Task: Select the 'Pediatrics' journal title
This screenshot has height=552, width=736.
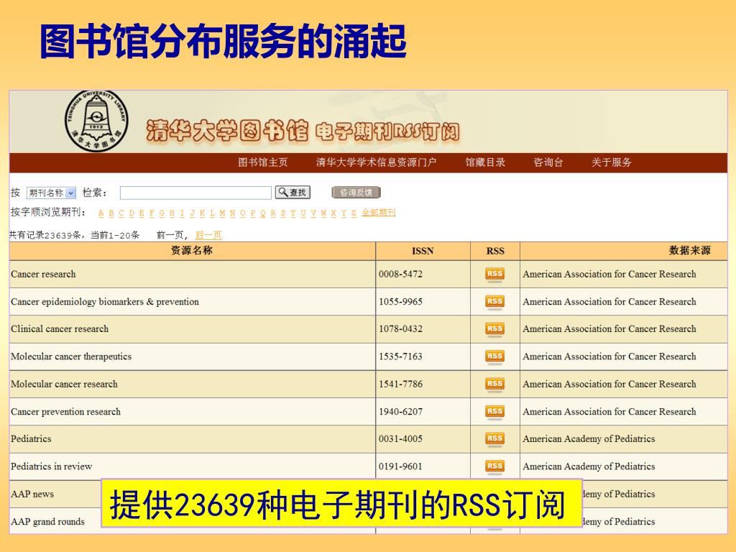Action: coord(31,439)
